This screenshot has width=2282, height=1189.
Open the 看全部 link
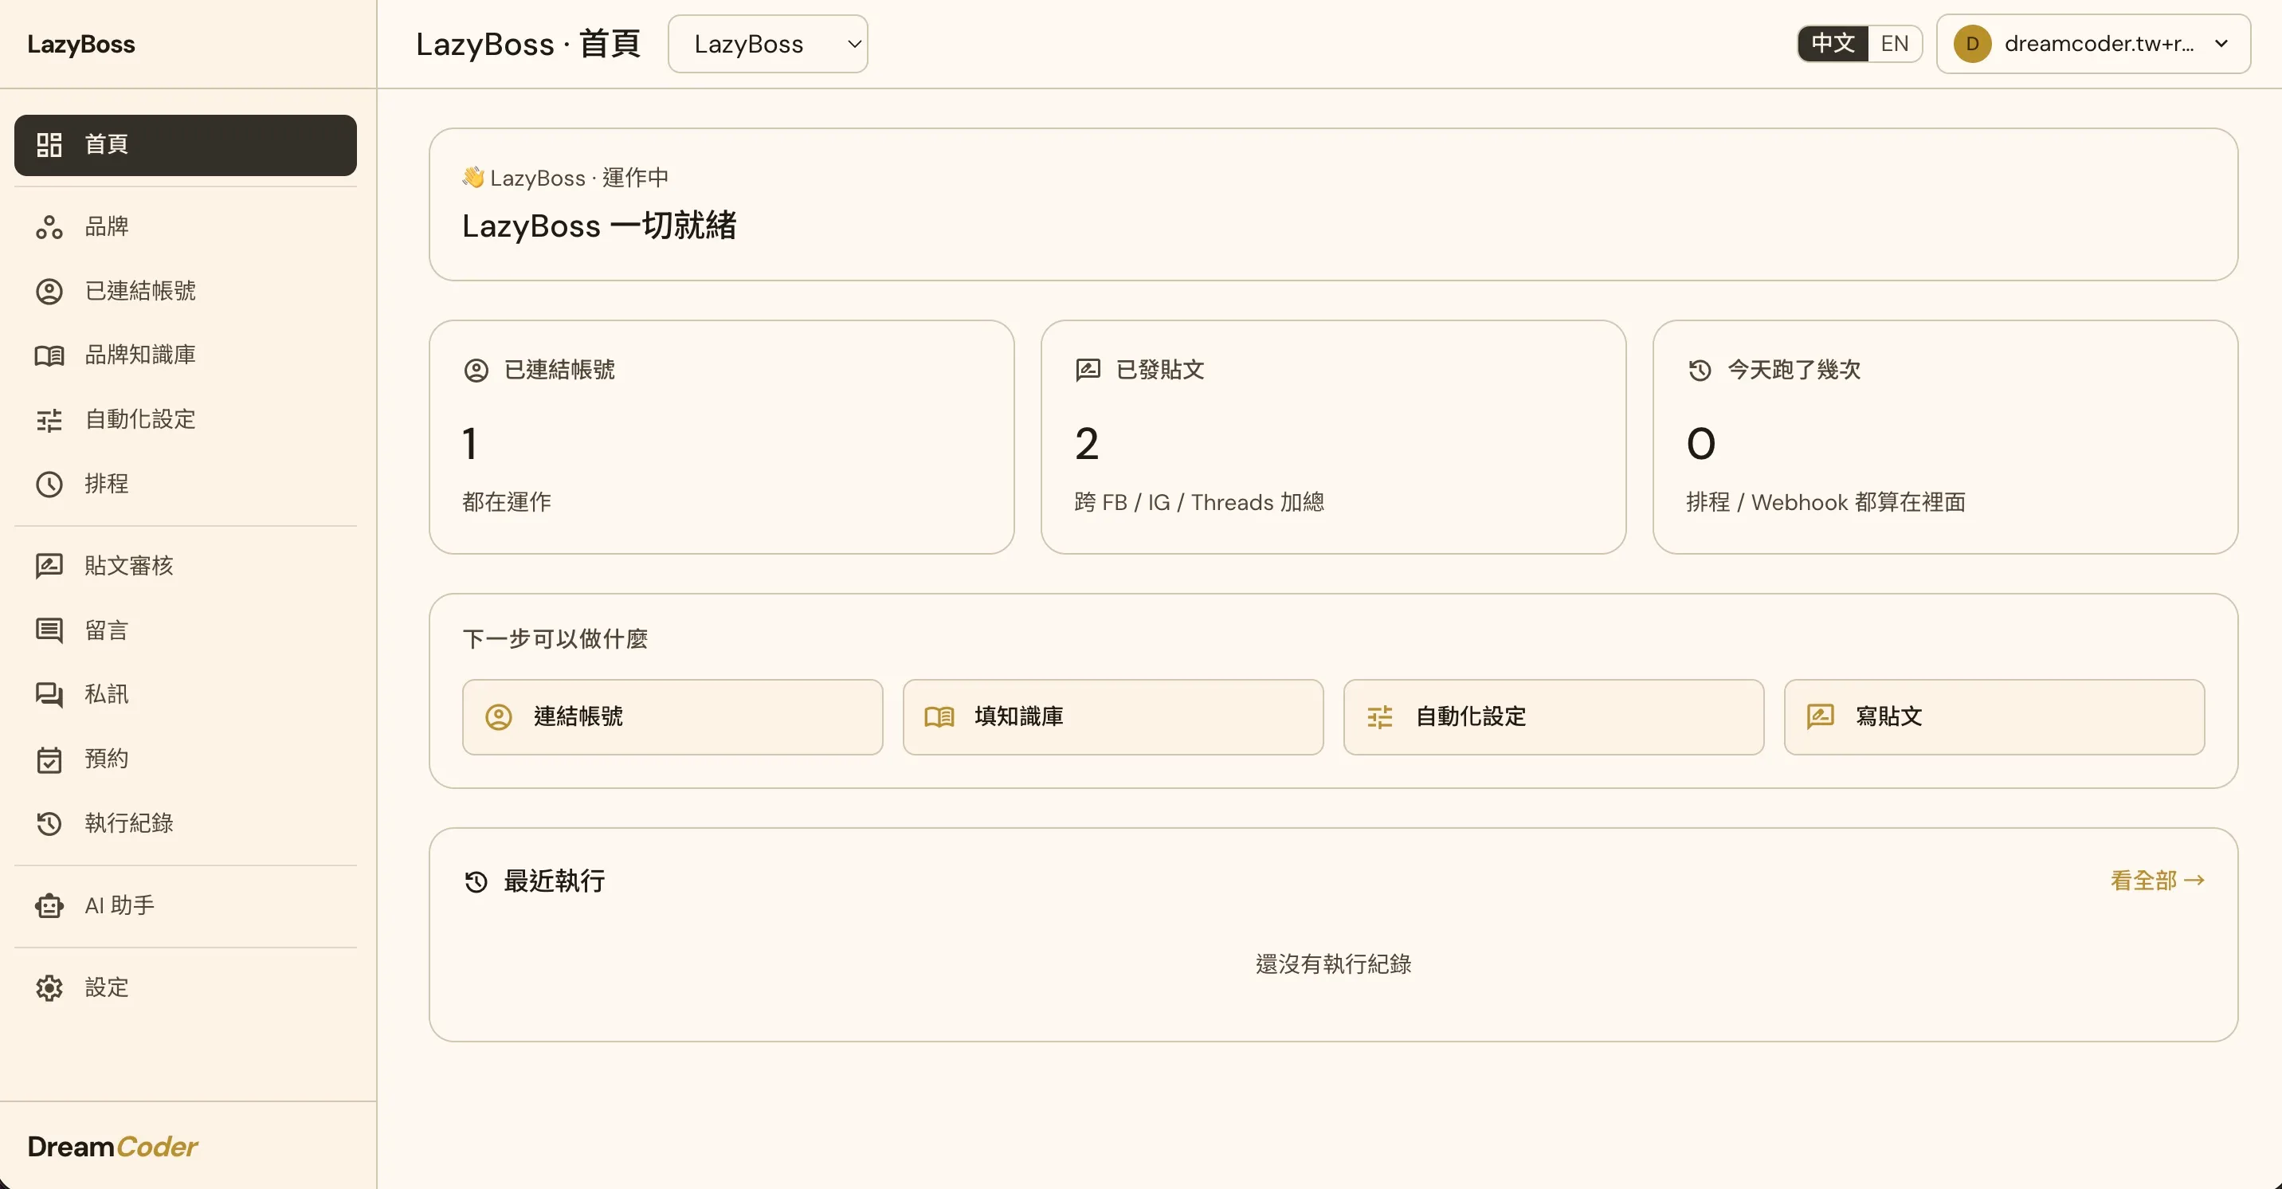coord(2157,881)
